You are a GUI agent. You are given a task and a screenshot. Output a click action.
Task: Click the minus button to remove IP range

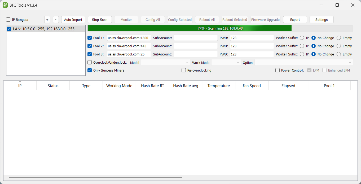click(56, 20)
